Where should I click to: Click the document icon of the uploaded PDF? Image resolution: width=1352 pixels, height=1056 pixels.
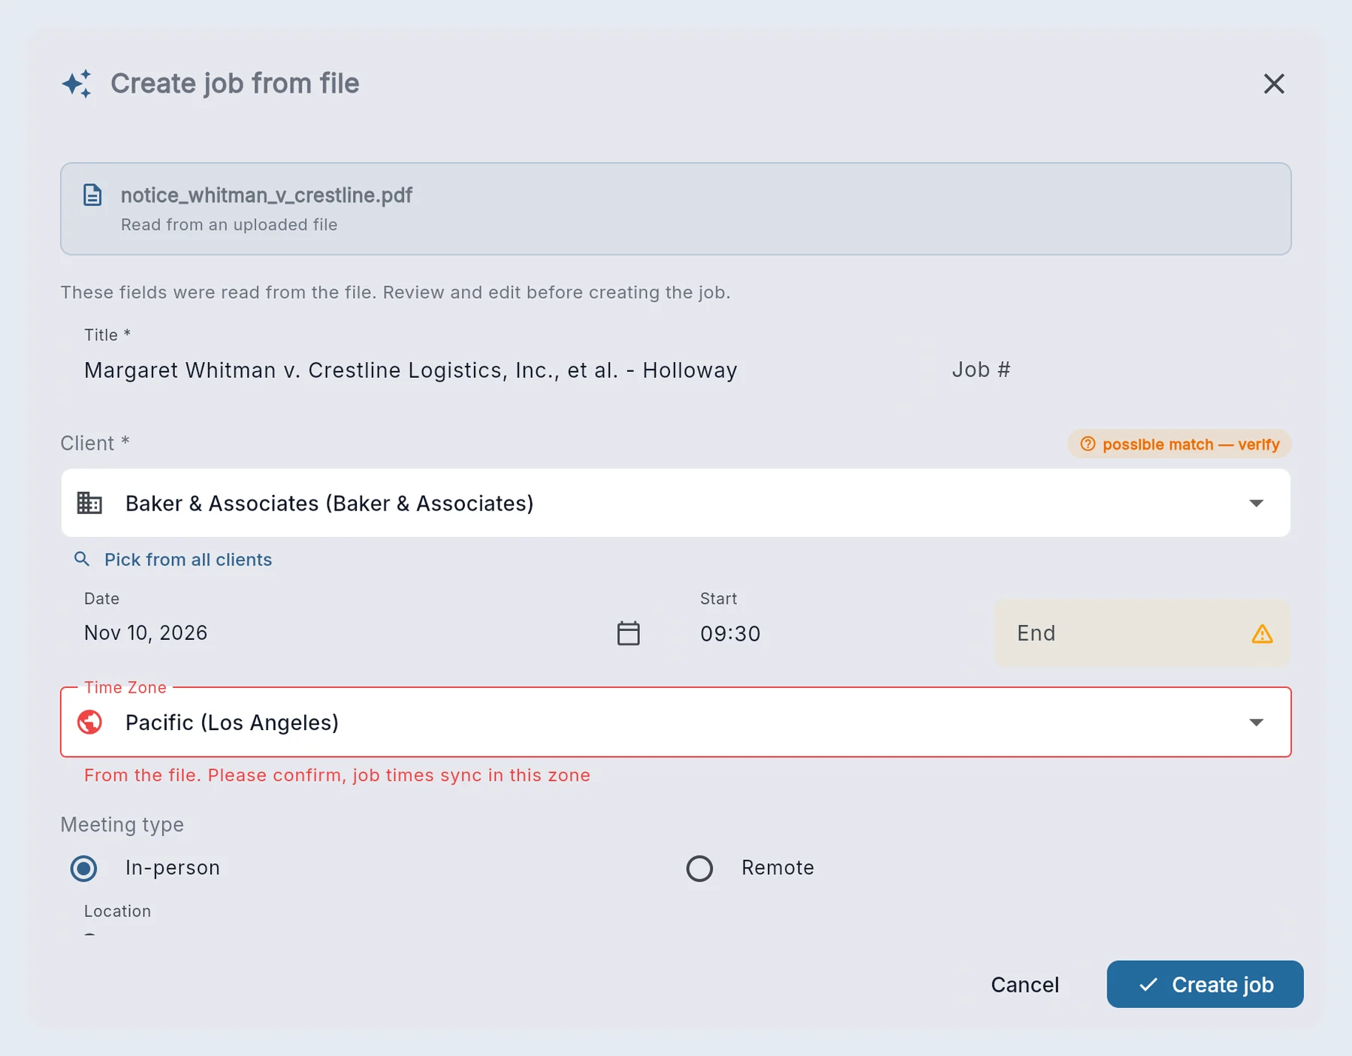[x=92, y=195]
